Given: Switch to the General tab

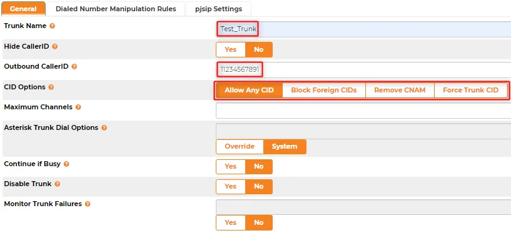Looking at the screenshot, I should click(x=23, y=9).
